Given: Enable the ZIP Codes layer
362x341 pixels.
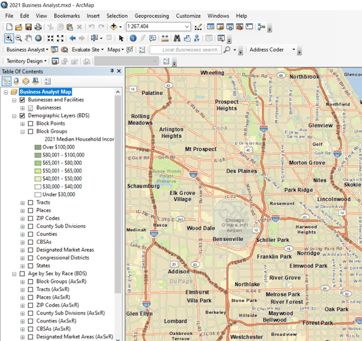Looking at the screenshot, I should 31,218.
